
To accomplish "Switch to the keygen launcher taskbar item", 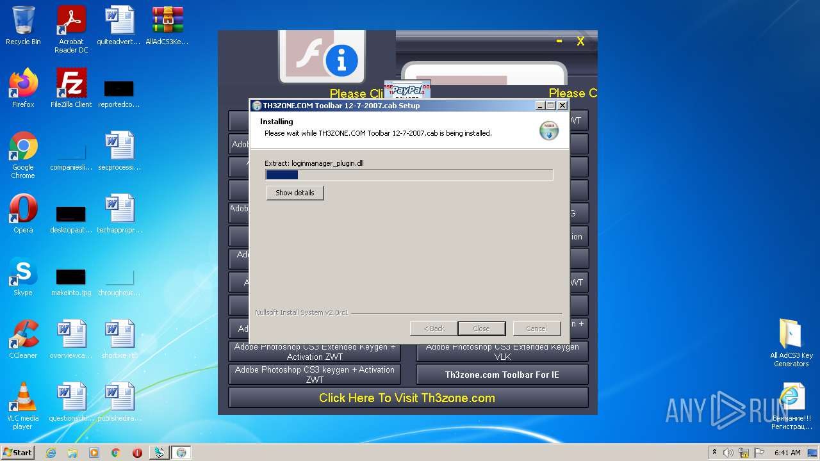I will click(160, 453).
